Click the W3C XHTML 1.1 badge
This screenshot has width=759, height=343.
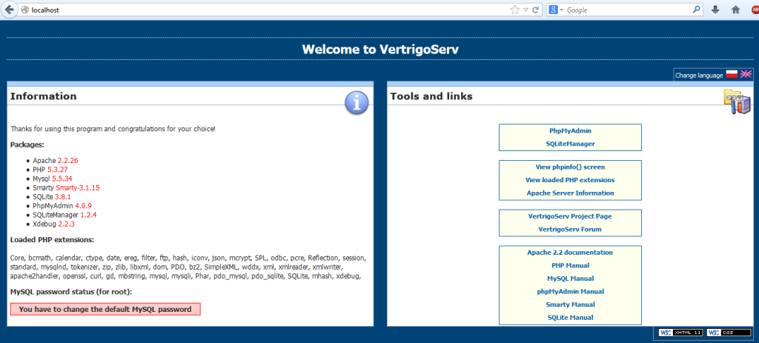point(680,333)
